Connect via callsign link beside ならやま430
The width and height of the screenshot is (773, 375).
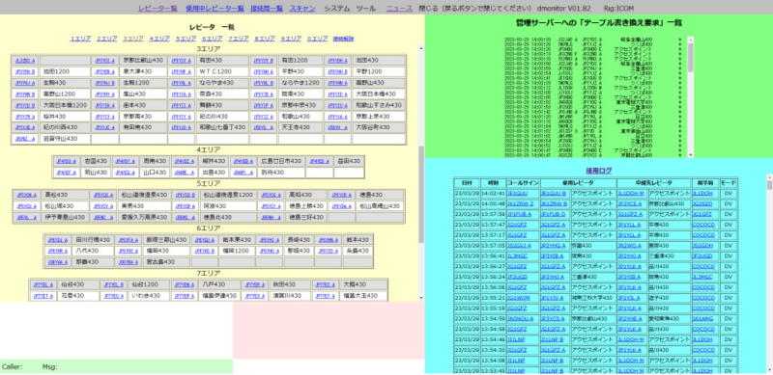pyautogui.click(x=182, y=83)
